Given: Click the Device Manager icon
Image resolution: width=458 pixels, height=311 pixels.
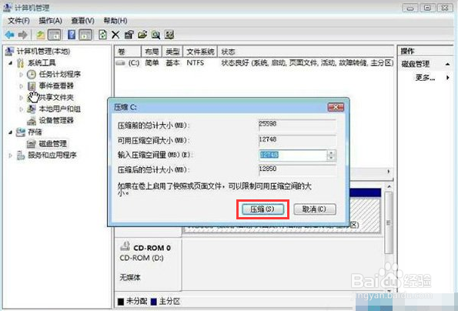Looking at the screenshot, I should [x=32, y=121].
